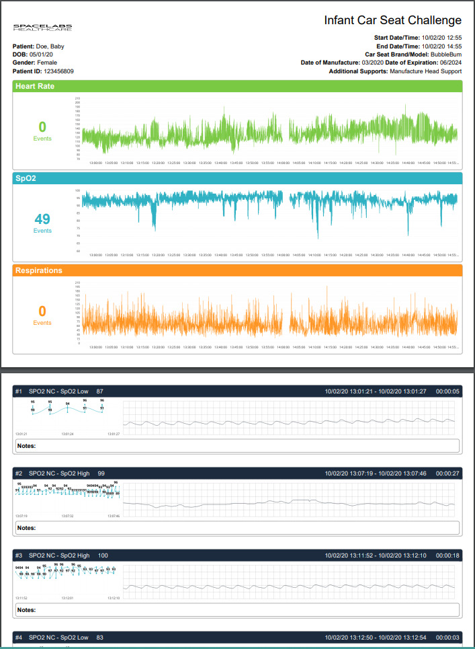This screenshot has height=649, width=475.
Task: Click inside the Heart Rate trend graph
Action: pos(269,129)
